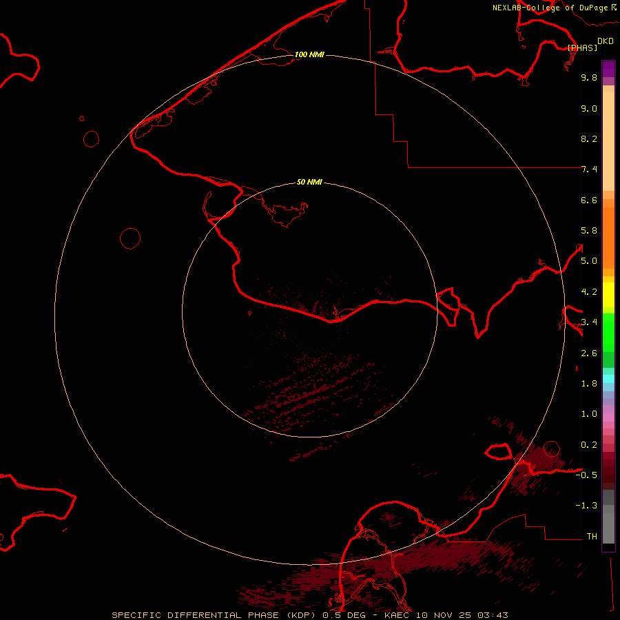Click the purple segment at the colorbar top

point(608,69)
